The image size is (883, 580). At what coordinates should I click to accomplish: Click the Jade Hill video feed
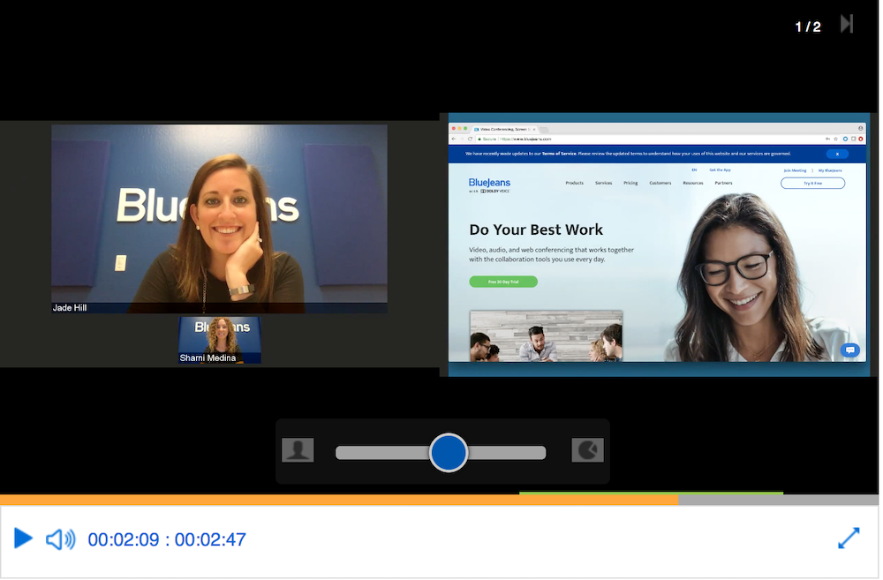click(219, 218)
